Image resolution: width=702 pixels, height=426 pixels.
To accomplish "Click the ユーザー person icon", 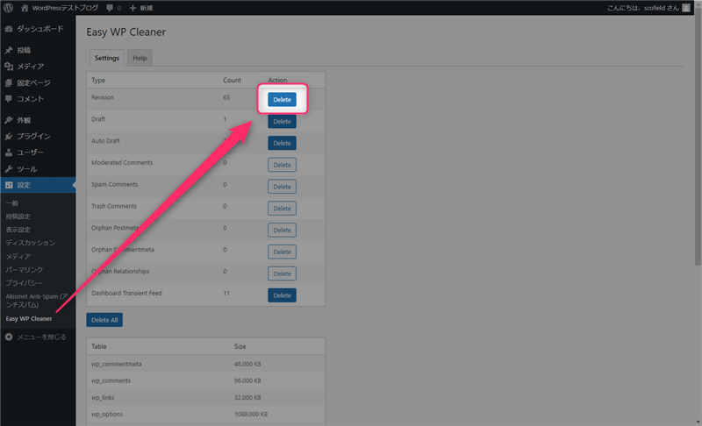I will [x=9, y=153].
